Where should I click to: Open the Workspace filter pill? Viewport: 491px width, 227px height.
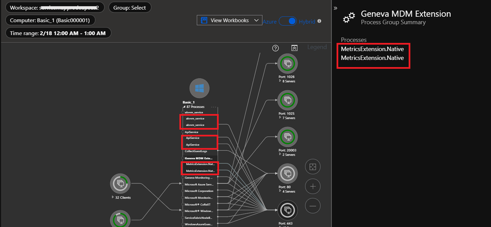coord(55,7)
